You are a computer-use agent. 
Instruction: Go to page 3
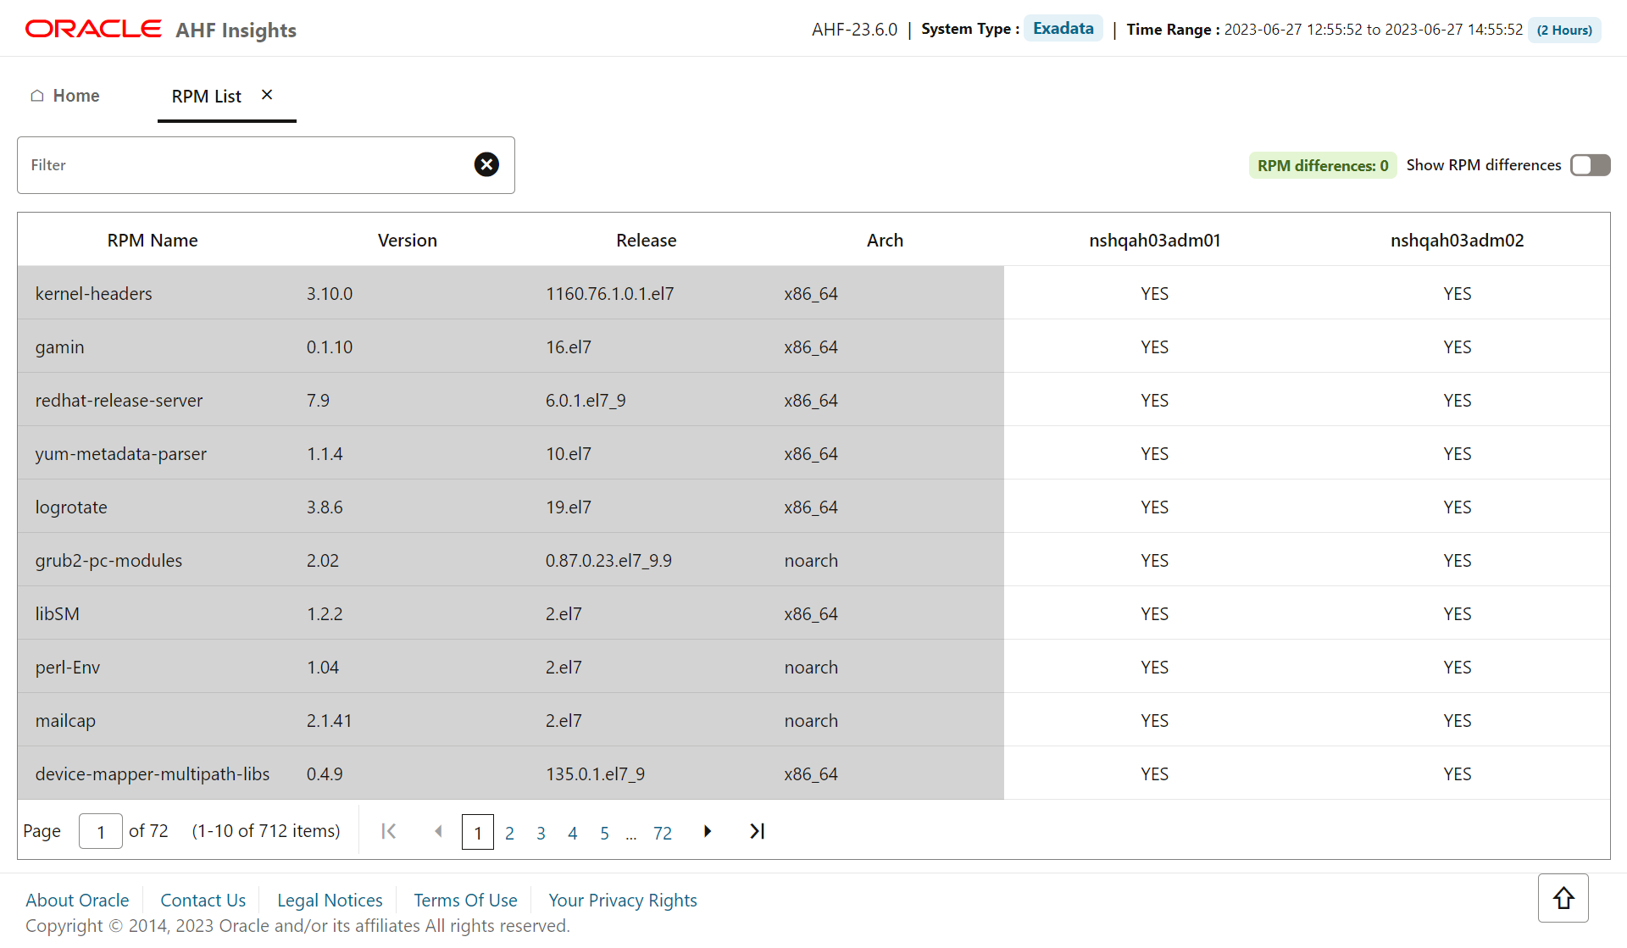(x=541, y=833)
